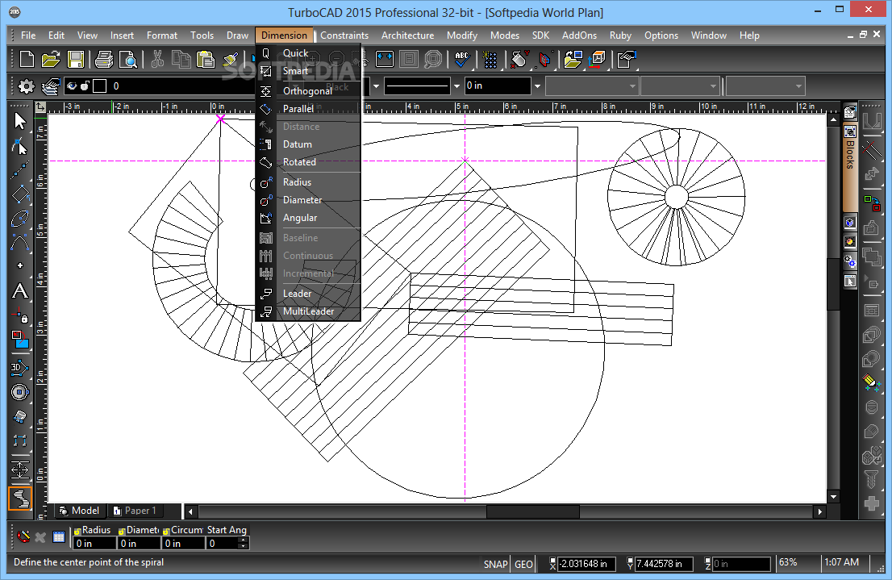Image resolution: width=892 pixels, height=580 pixels.
Task: Open the pen width 0 in dropdown
Action: [536, 86]
